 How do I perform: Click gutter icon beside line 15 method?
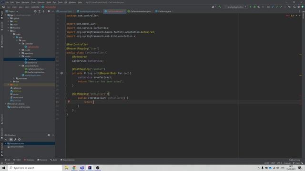point(61,73)
